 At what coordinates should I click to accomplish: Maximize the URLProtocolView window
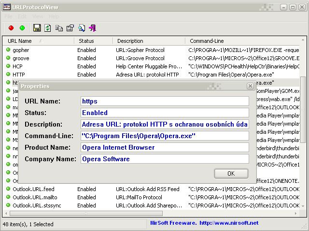click(293, 7)
